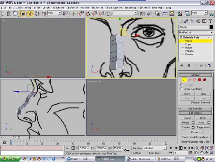Expand the Soft Selection rollout
Image resolution: width=215 pixels, height=162 pixels.
click(x=195, y=109)
